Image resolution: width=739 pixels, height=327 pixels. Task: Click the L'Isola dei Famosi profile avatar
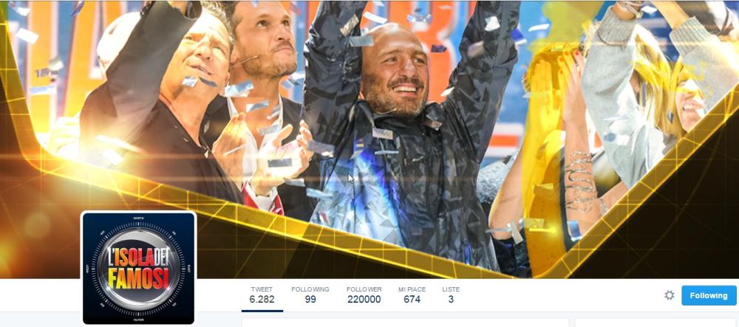pos(139,268)
